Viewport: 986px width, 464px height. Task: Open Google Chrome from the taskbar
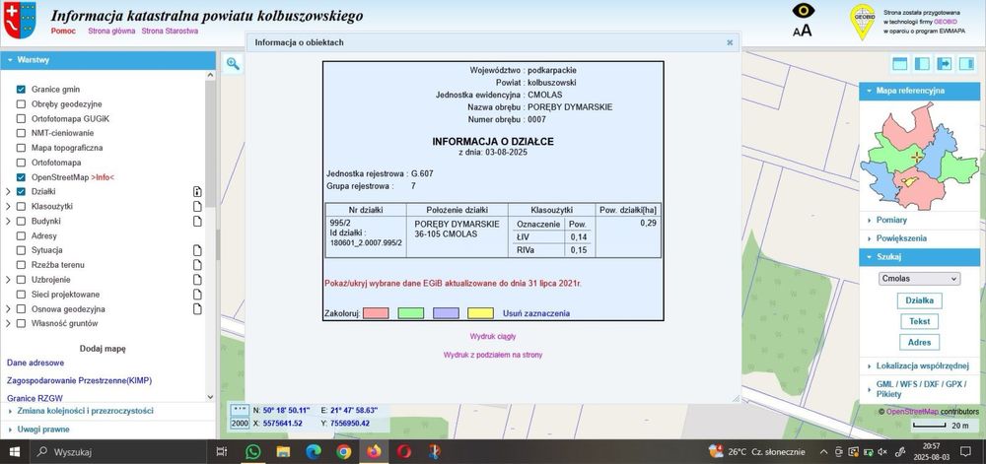click(x=343, y=451)
